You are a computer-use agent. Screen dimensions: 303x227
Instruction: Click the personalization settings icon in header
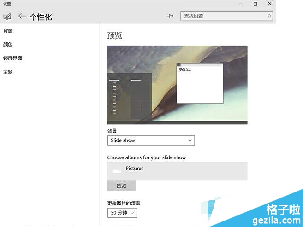(x=7, y=17)
